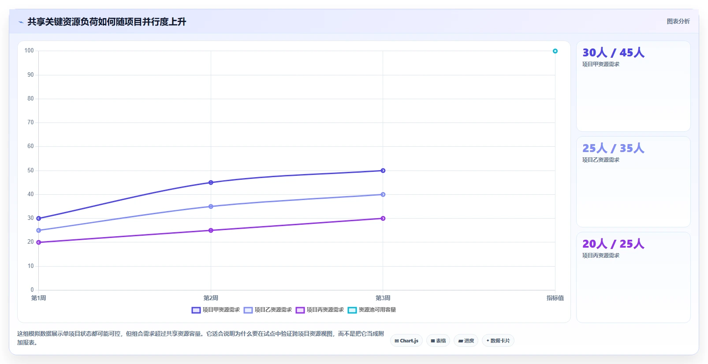Click the chart title heading text
This screenshot has height=364, width=708.
(x=107, y=22)
